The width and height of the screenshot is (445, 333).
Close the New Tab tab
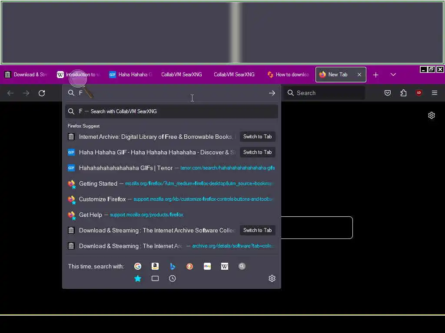(x=359, y=75)
